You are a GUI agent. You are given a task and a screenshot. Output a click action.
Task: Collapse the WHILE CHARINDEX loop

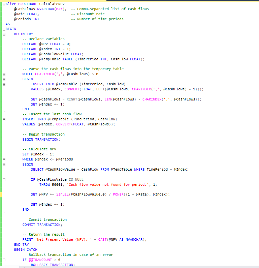[4, 75]
